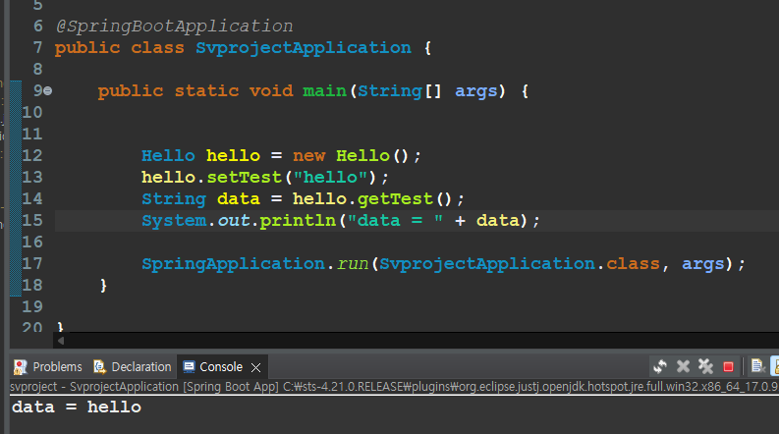Viewport: 779px width, 434px height.
Task: Click the editor horizontal scrollbar left arrow
Action: pyautogui.click(x=61, y=341)
